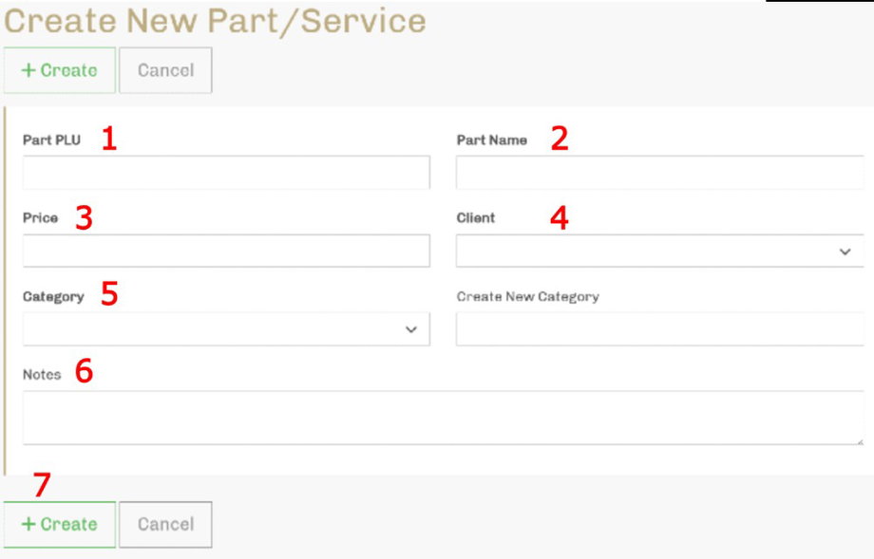Screen dimensions: 874x559
Task: Focus the Part PLU text field
Action: (x=225, y=173)
